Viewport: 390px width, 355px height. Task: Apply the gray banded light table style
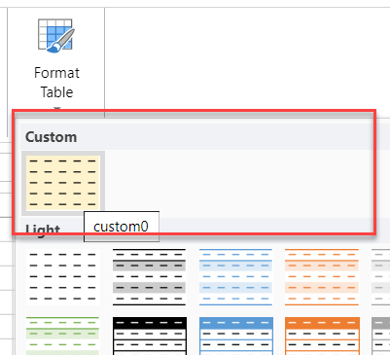point(380,277)
